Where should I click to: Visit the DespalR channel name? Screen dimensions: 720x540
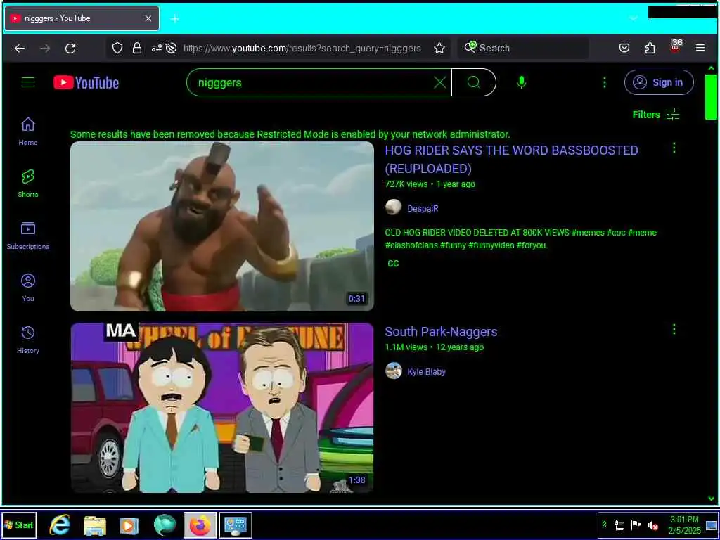tap(423, 208)
